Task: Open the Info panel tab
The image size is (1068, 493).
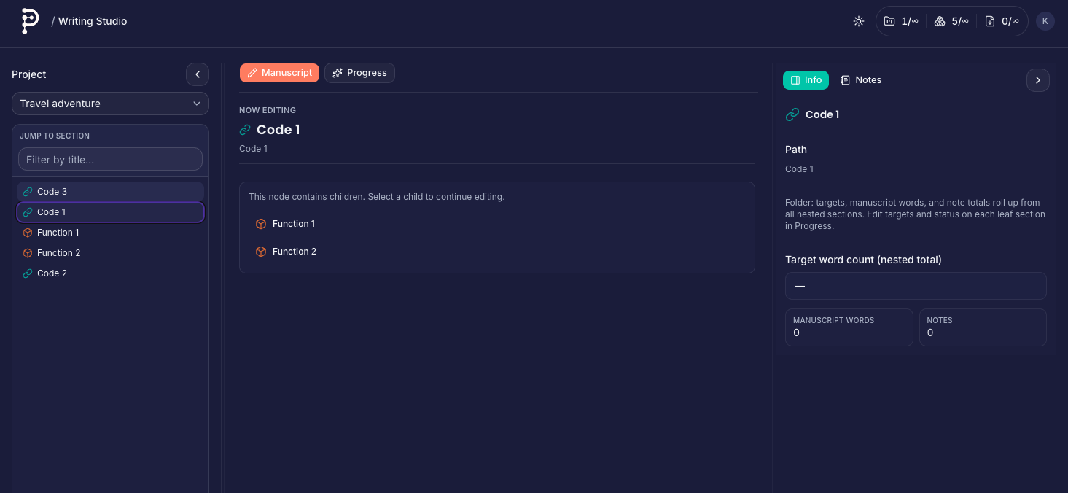Action: [x=806, y=80]
